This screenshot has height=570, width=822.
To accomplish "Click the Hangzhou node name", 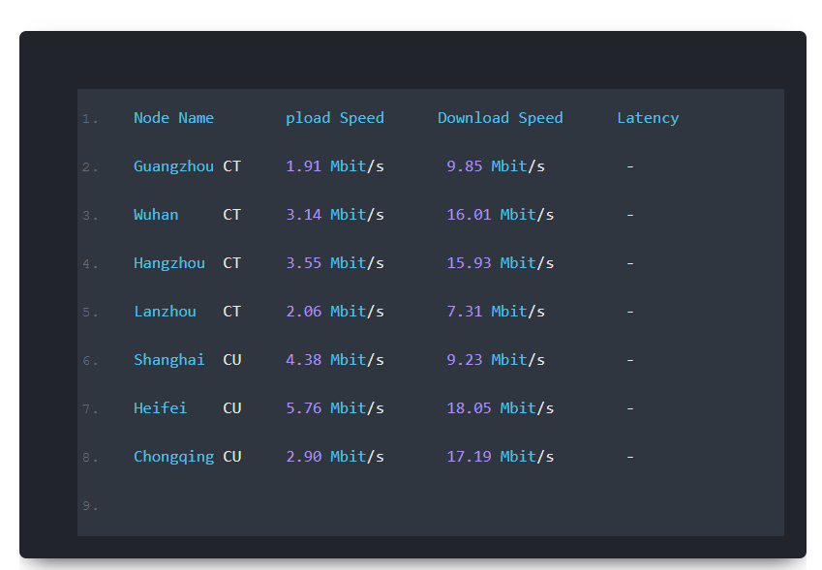I will [x=169, y=262].
